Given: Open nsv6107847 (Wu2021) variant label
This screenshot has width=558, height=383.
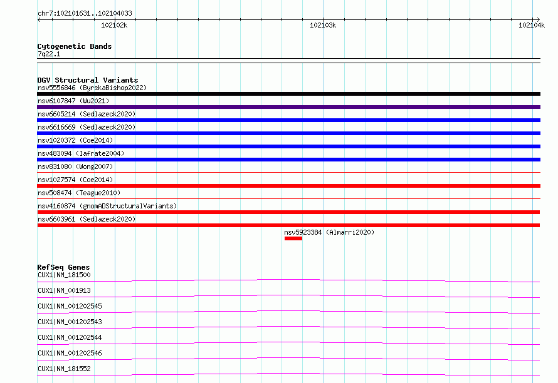Looking at the screenshot, I should point(73,101).
